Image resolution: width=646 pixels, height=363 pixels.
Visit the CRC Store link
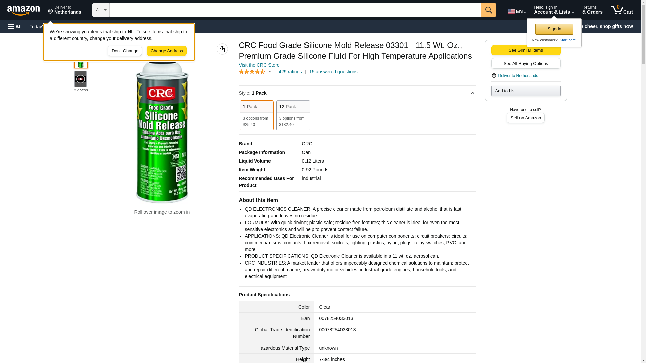tap(259, 65)
